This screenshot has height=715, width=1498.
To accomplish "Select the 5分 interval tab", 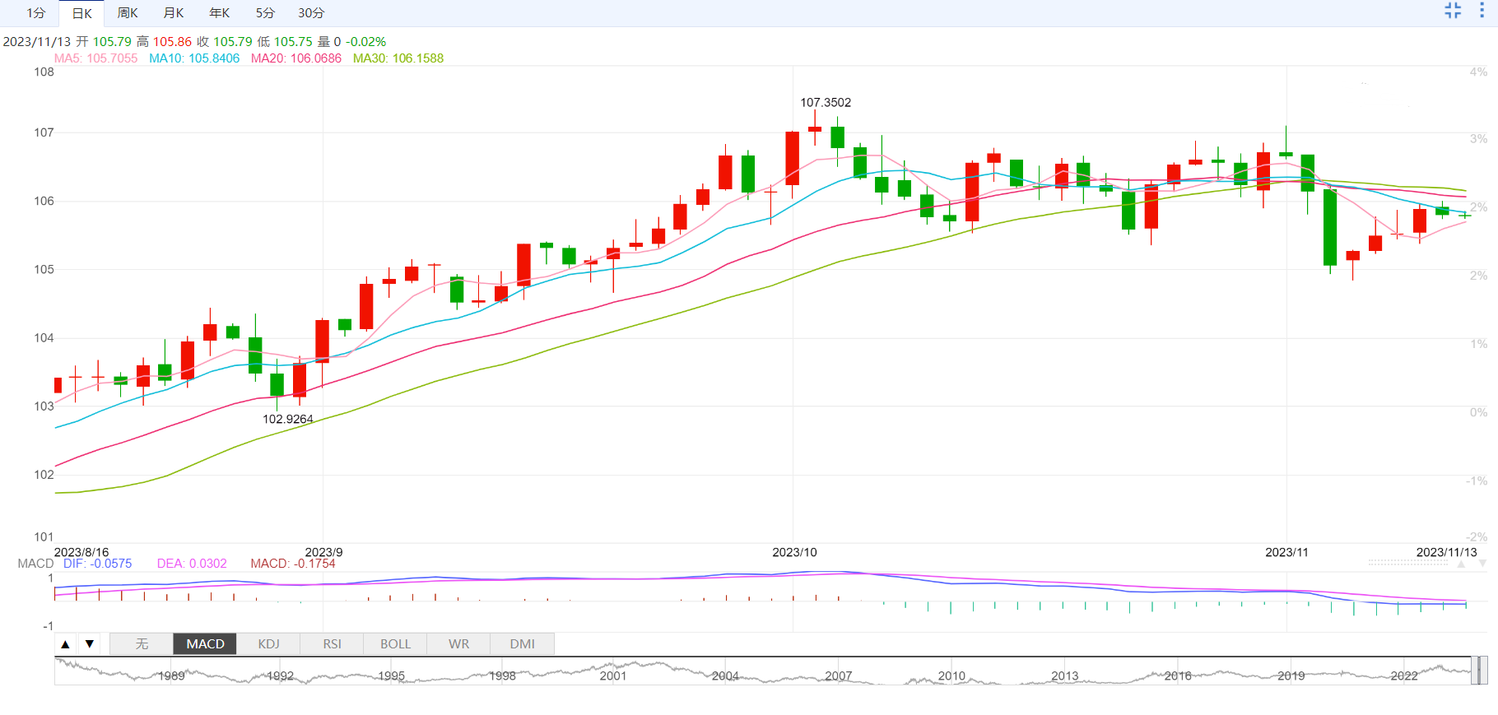I will click(265, 13).
